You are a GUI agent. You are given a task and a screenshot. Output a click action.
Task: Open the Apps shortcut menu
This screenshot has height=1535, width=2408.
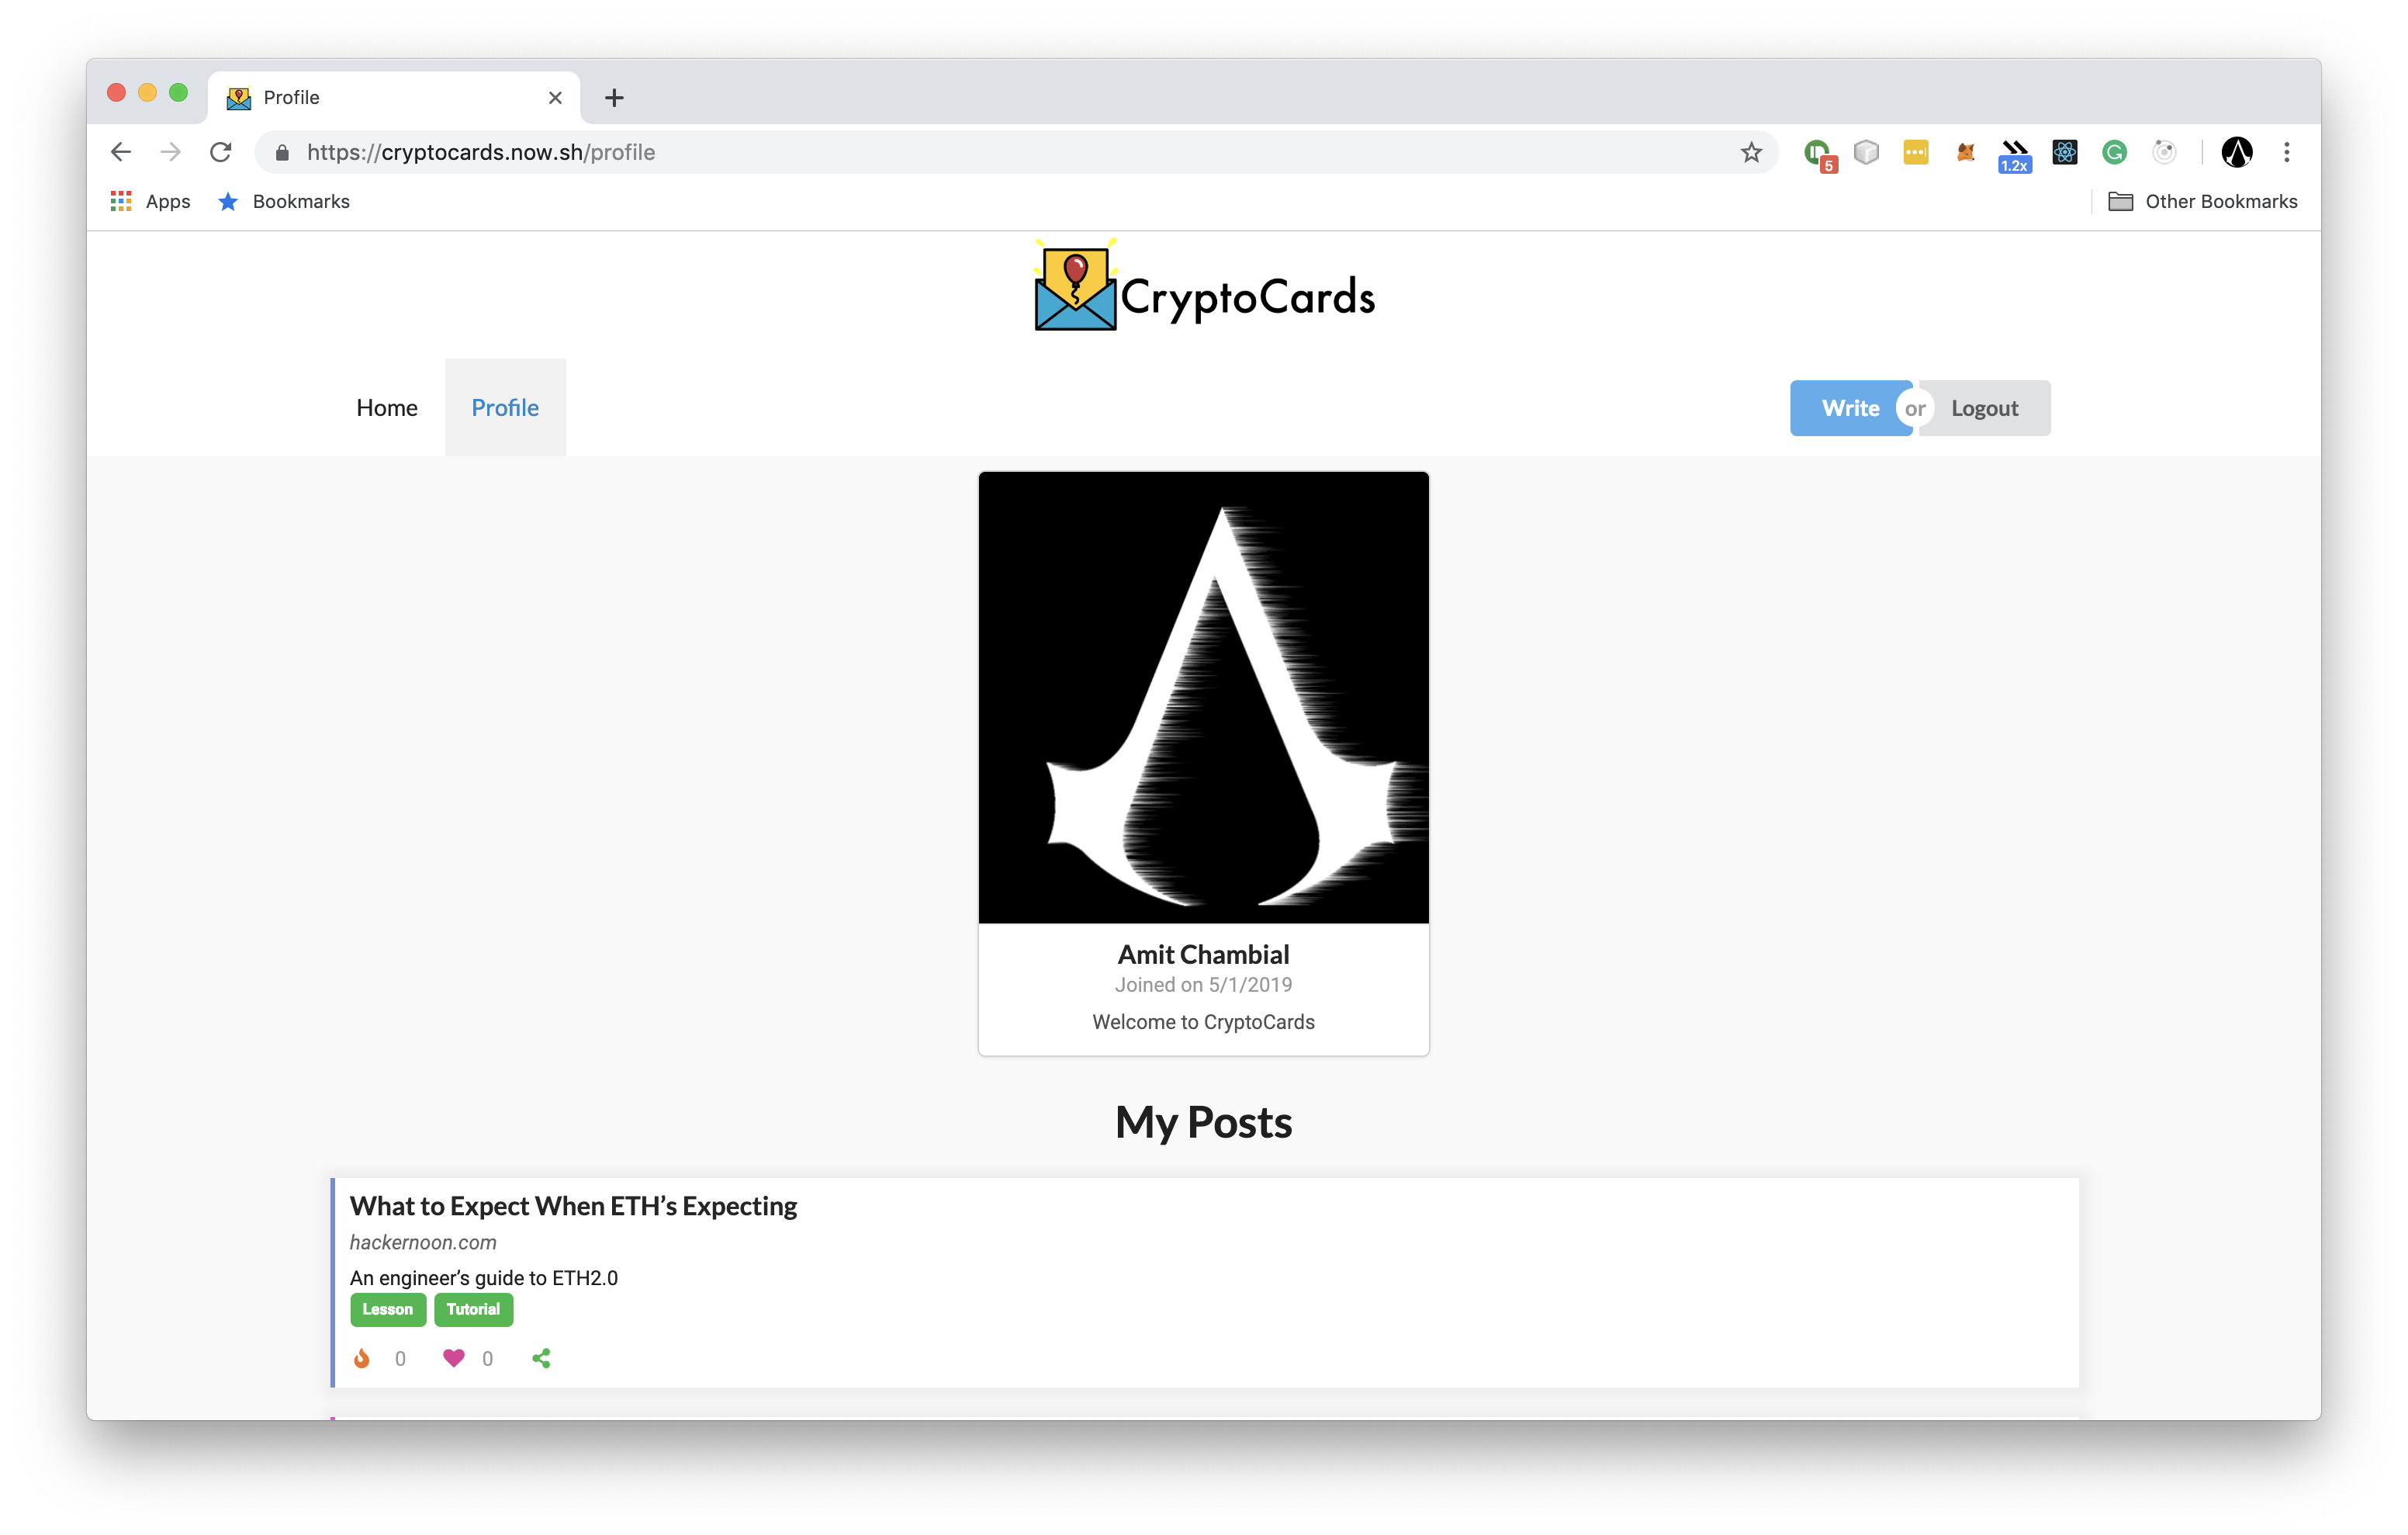[149, 201]
